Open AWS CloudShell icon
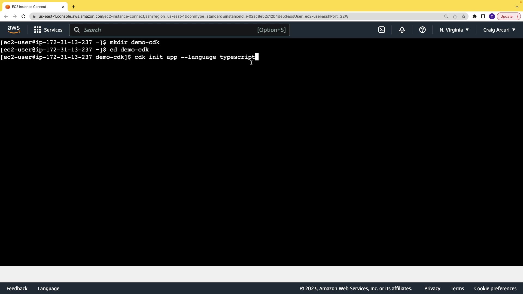Viewport: 523px width, 294px height. (x=382, y=30)
